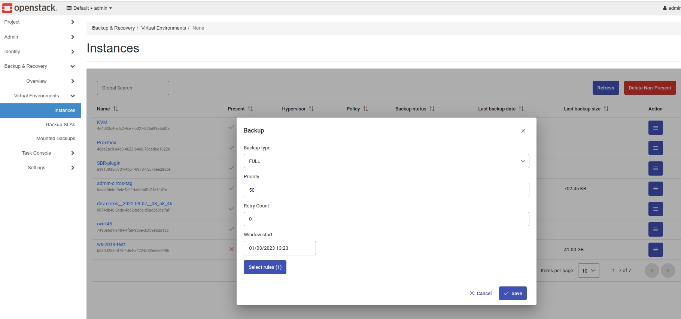Open action menu for ws-2019-test instance
This screenshot has width=681, height=319.
point(655,250)
